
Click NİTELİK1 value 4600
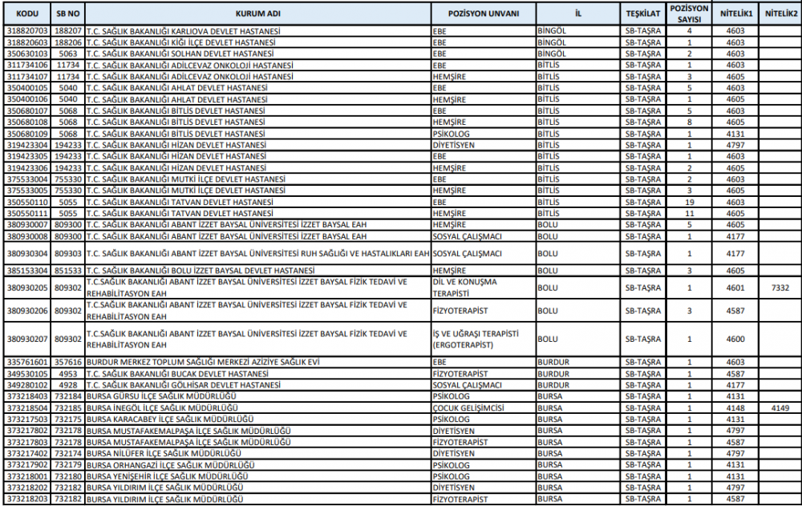(736, 339)
